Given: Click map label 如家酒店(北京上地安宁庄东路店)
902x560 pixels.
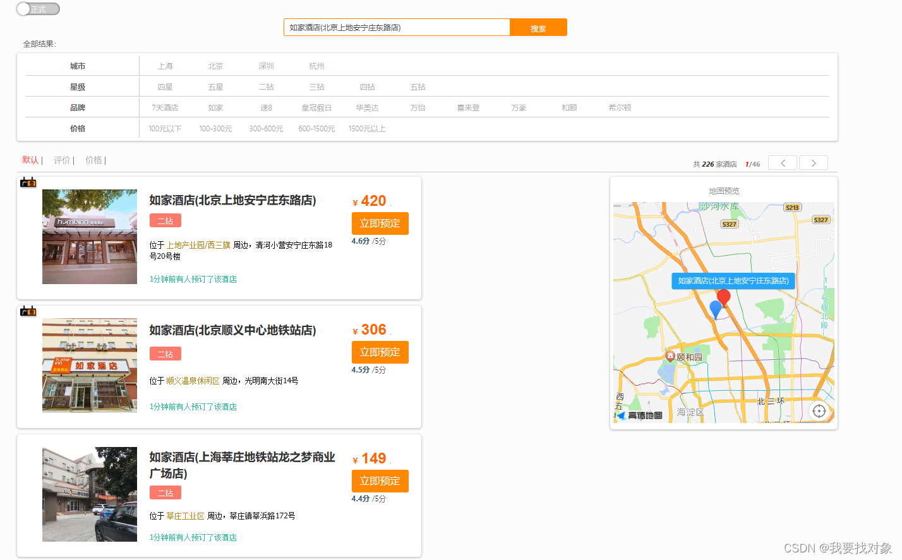Looking at the screenshot, I should click(733, 281).
